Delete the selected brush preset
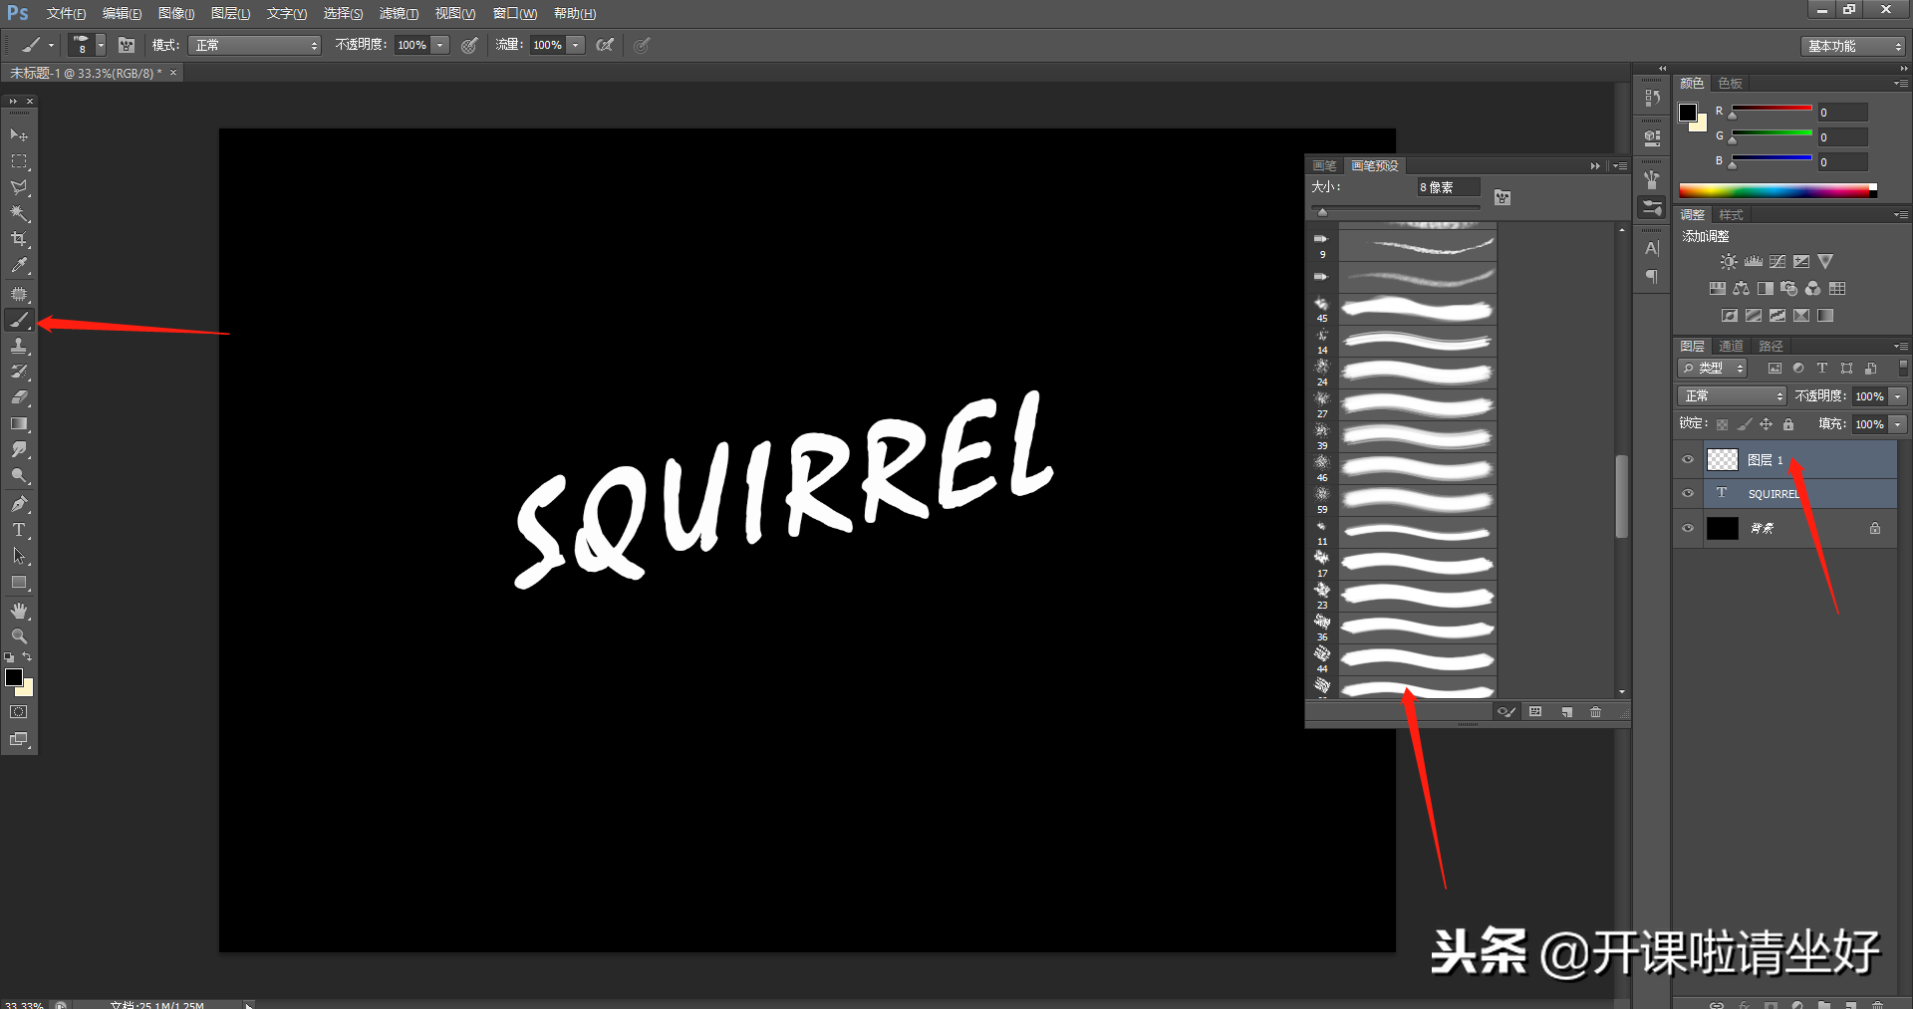 (1596, 712)
